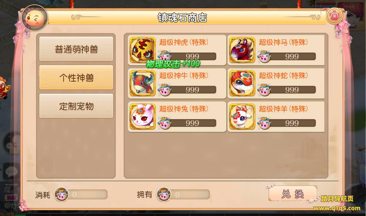Image resolution: width=366 pixels, height=216 pixels.
Task: Click the 超级神蛇(特殊) item name
Action: pos(283,76)
